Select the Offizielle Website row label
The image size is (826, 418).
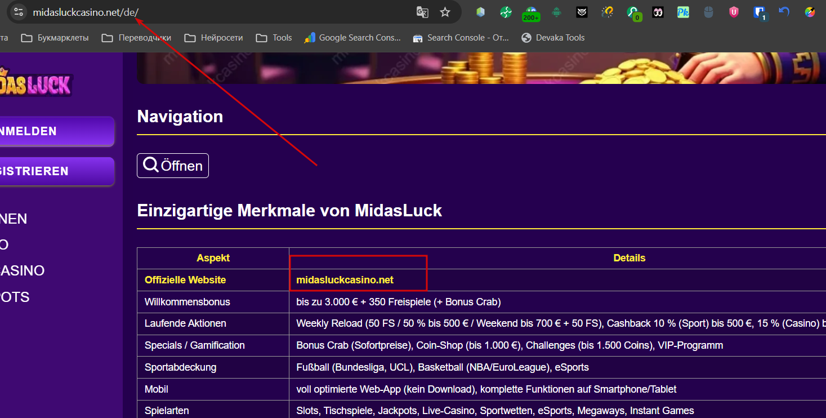(185, 280)
